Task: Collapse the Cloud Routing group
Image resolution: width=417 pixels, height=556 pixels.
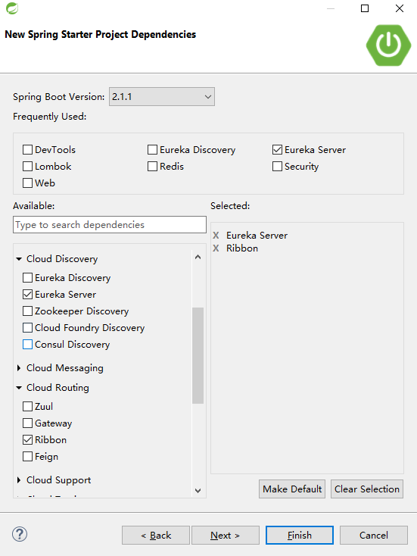Action: tap(19, 388)
